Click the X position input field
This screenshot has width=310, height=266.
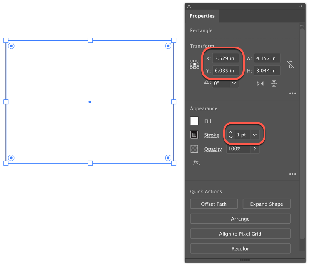click(x=225, y=58)
